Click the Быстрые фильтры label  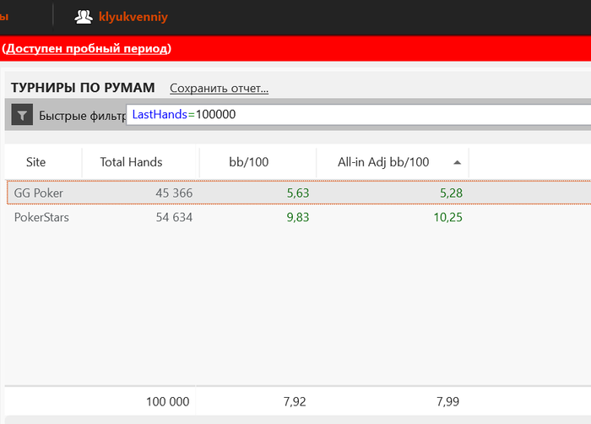tap(82, 116)
